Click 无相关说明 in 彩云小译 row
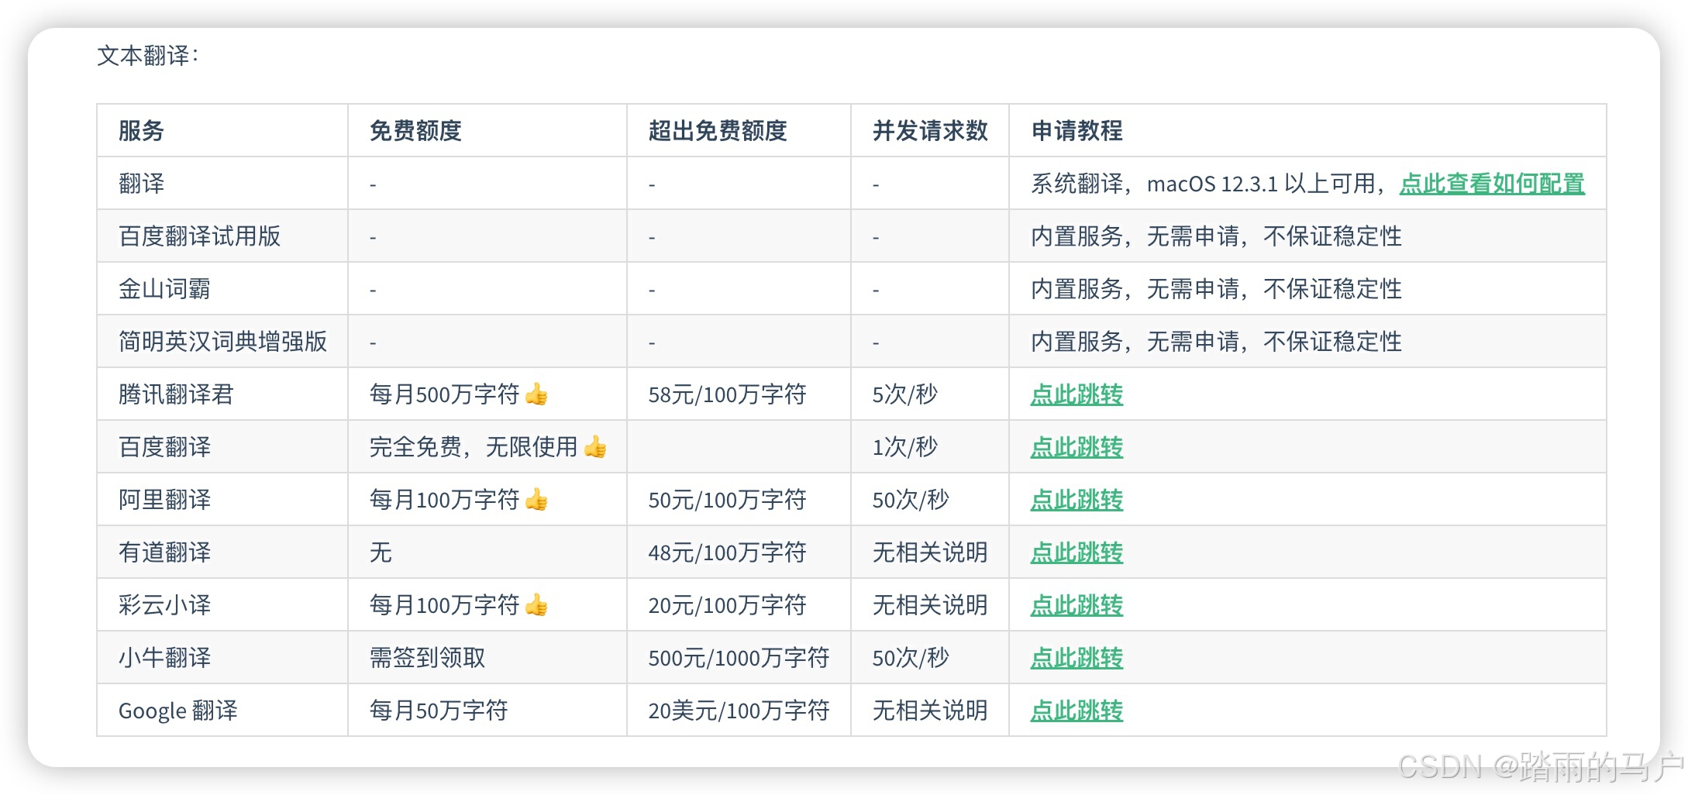Screen dimensions: 1688x795 (x=930, y=605)
